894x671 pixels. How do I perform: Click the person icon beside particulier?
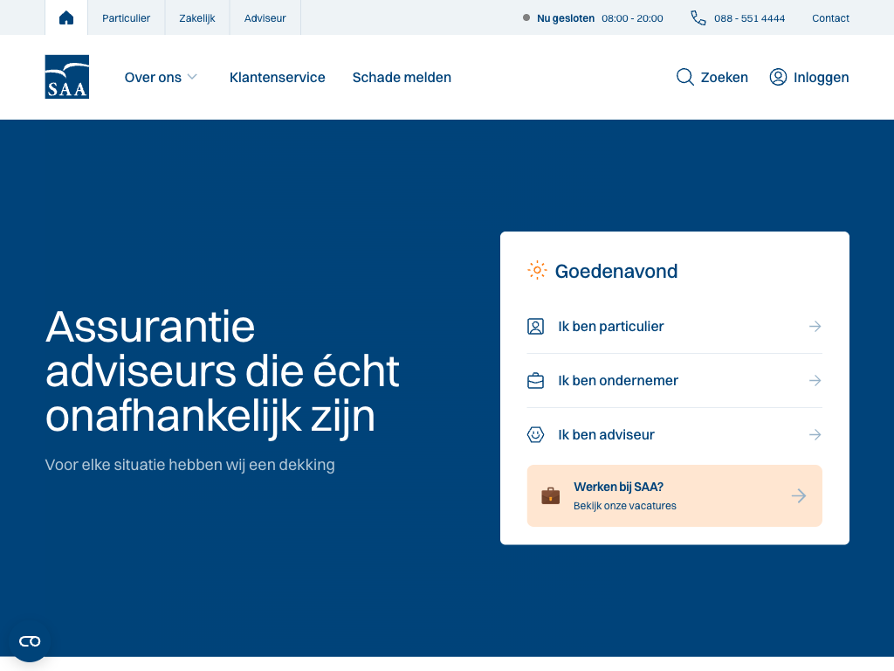coord(536,327)
